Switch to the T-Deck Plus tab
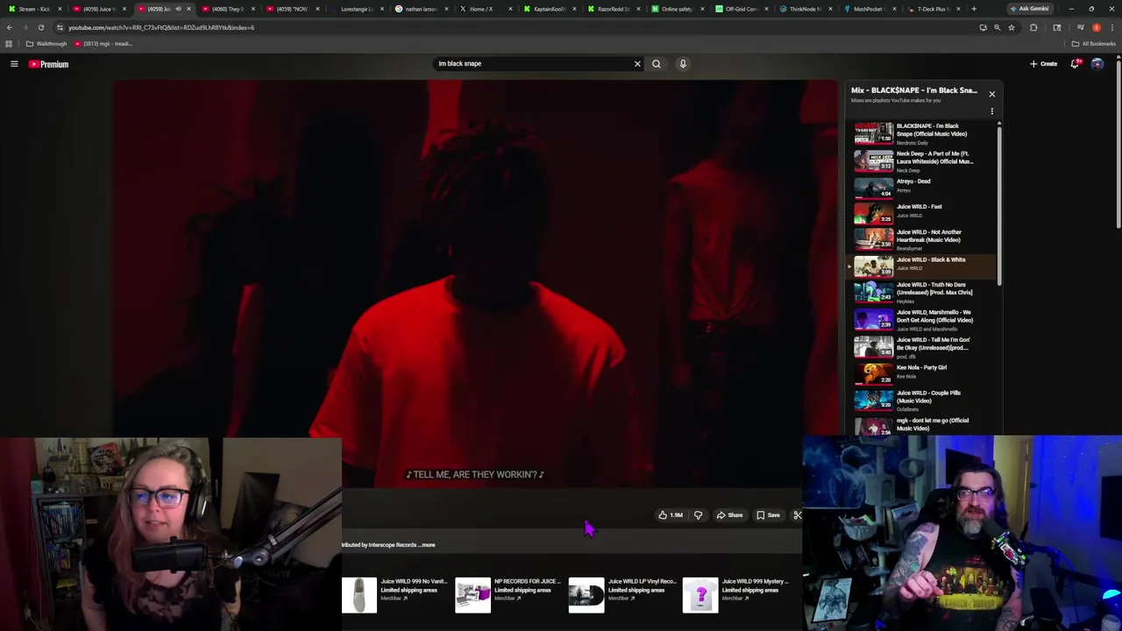 tap(934, 9)
